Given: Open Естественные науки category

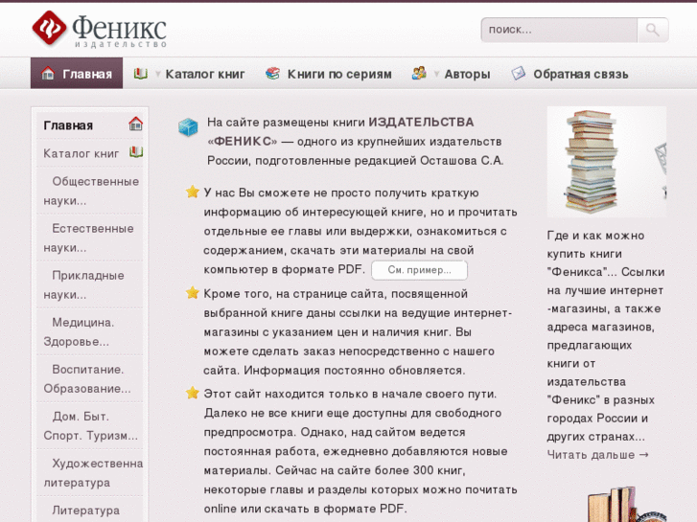Looking at the screenshot, I should tap(88, 238).
